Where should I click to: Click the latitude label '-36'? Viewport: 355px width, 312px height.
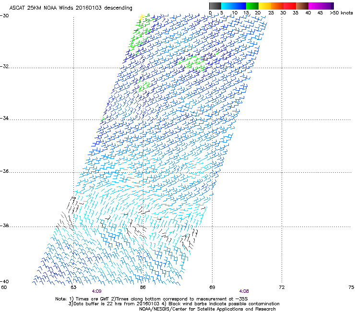click(4, 171)
